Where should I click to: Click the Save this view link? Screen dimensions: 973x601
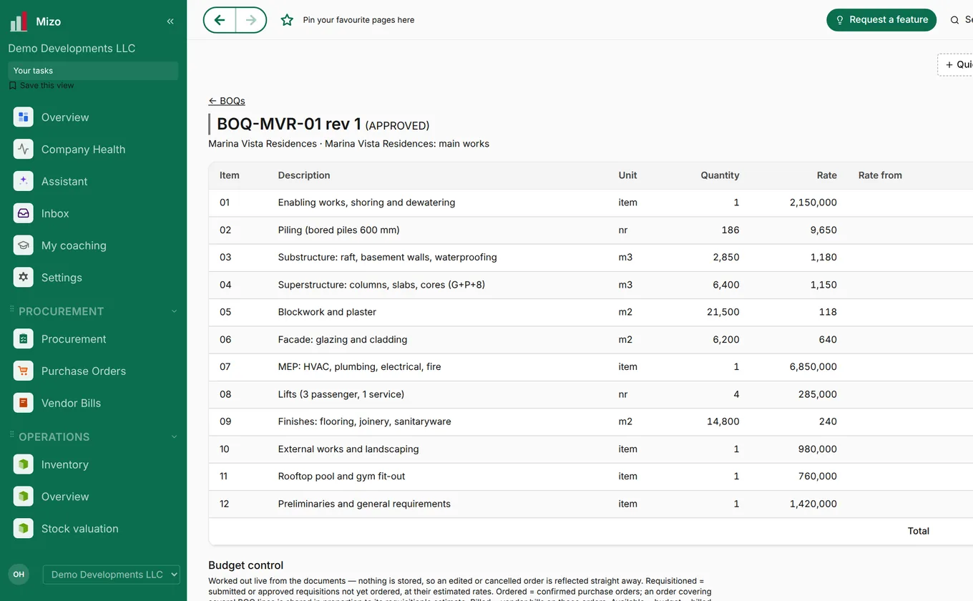(x=41, y=85)
